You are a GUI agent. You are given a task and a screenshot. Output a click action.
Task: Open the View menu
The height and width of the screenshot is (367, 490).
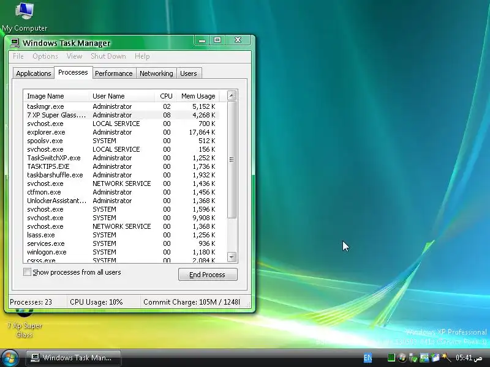(x=74, y=56)
